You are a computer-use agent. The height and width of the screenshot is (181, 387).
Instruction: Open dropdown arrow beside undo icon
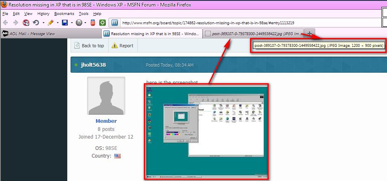[43, 23]
